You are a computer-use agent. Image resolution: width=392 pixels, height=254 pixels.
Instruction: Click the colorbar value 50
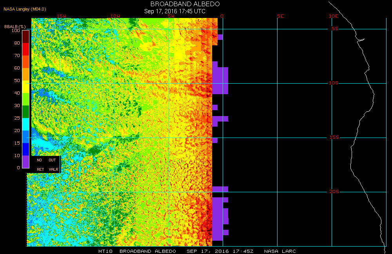coord(17,80)
